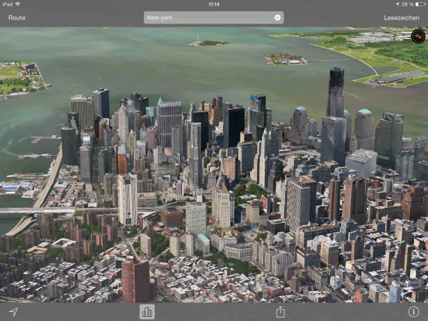Viewport: 428px width, 321px height.
Task: Clear the search text with the X icon
Action: click(277, 17)
